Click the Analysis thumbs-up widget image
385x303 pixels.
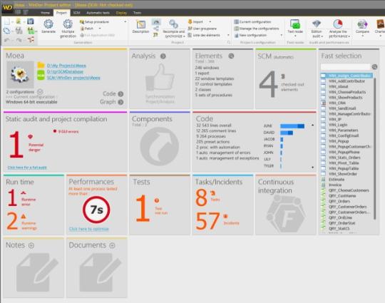click(x=160, y=77)
